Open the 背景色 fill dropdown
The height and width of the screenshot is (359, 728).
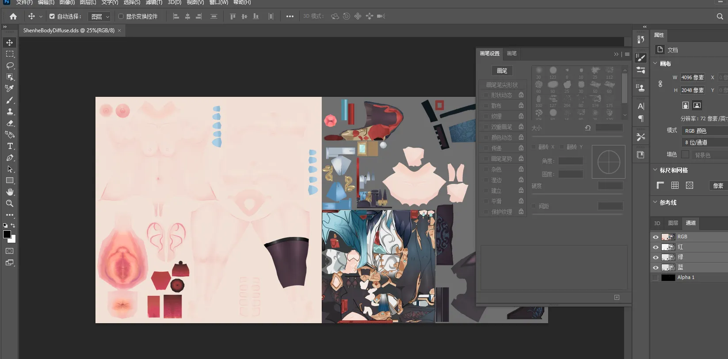tap(709, 155)
